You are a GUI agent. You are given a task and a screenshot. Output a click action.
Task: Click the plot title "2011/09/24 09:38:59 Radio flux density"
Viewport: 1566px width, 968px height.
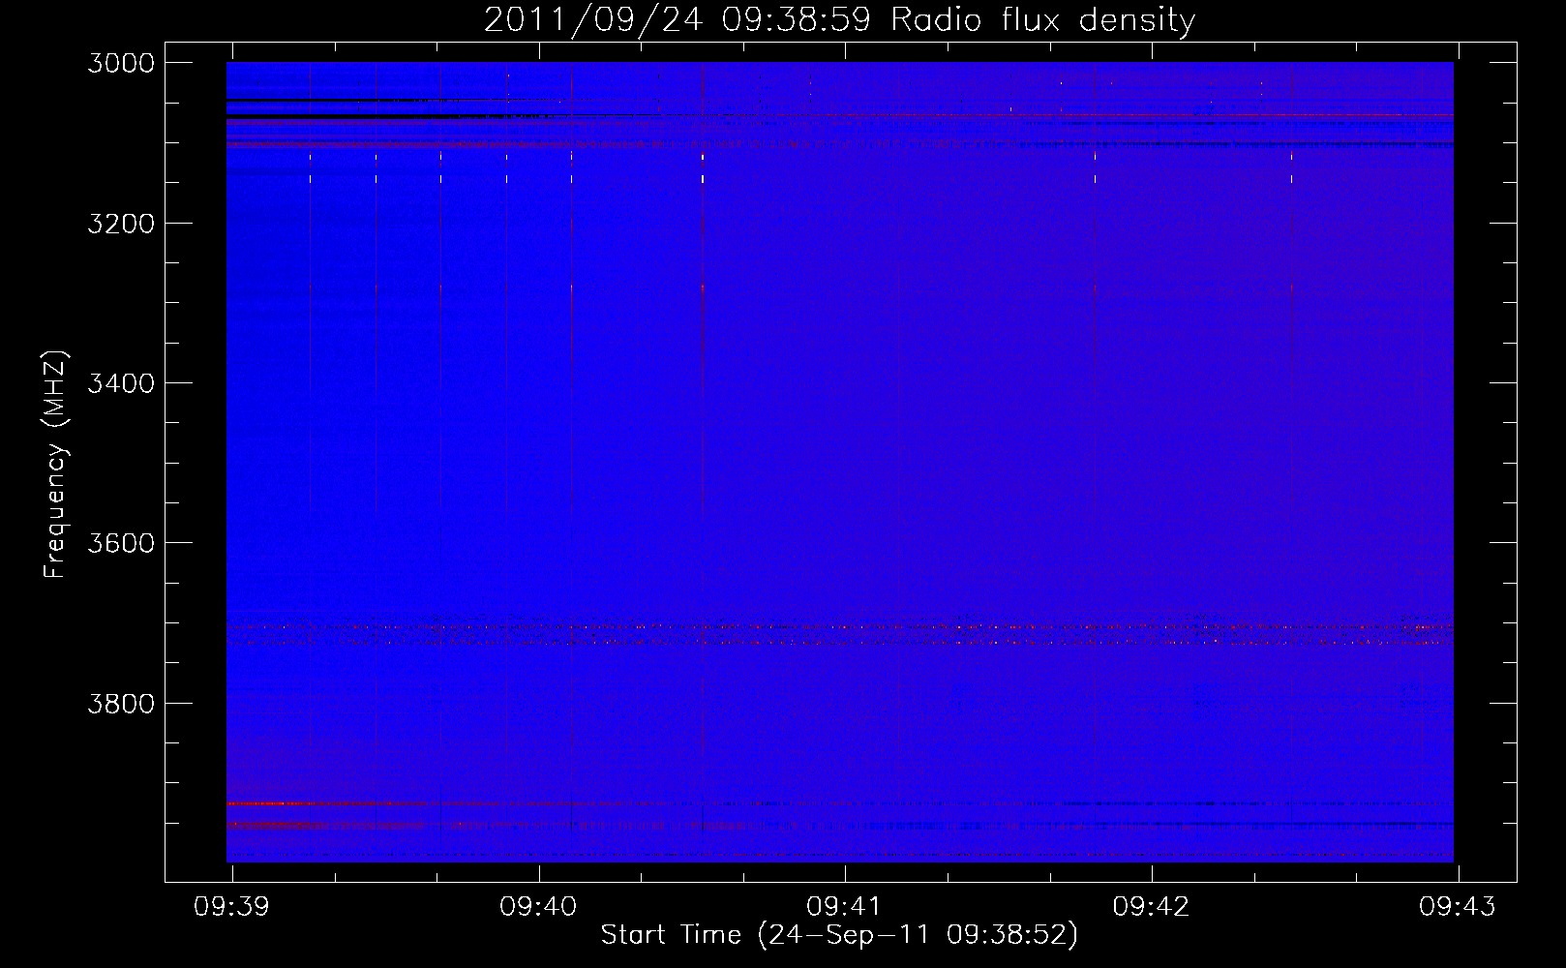click(x=839, y=19)
